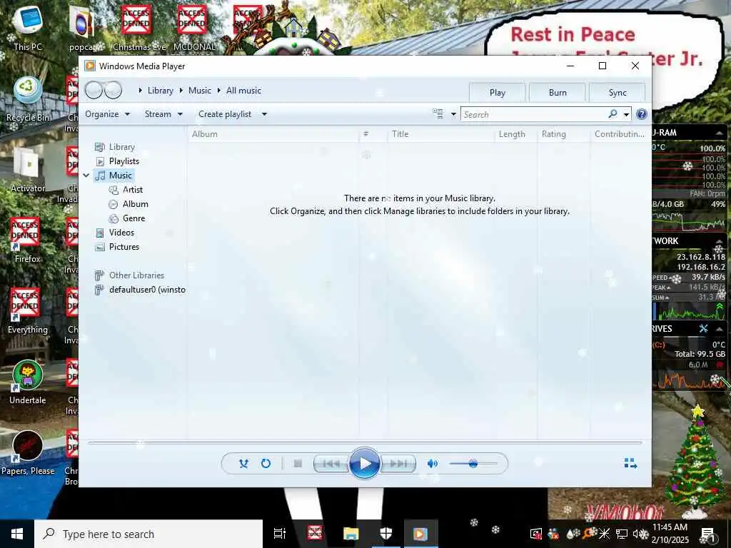Click Create playlist button
The image size is (731, 548).
[x=225, y=114]
